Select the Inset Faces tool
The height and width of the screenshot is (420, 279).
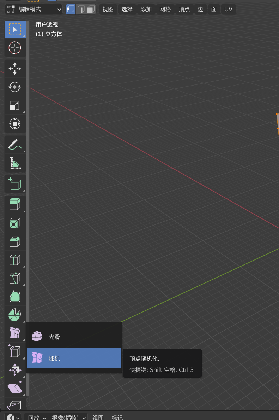(15, 223)
